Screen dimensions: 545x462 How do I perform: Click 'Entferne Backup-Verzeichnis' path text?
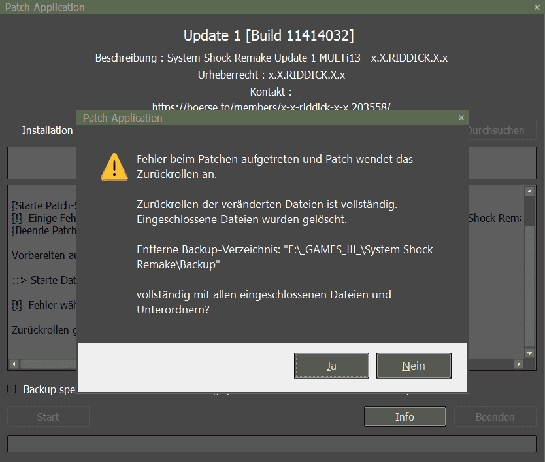285,257
